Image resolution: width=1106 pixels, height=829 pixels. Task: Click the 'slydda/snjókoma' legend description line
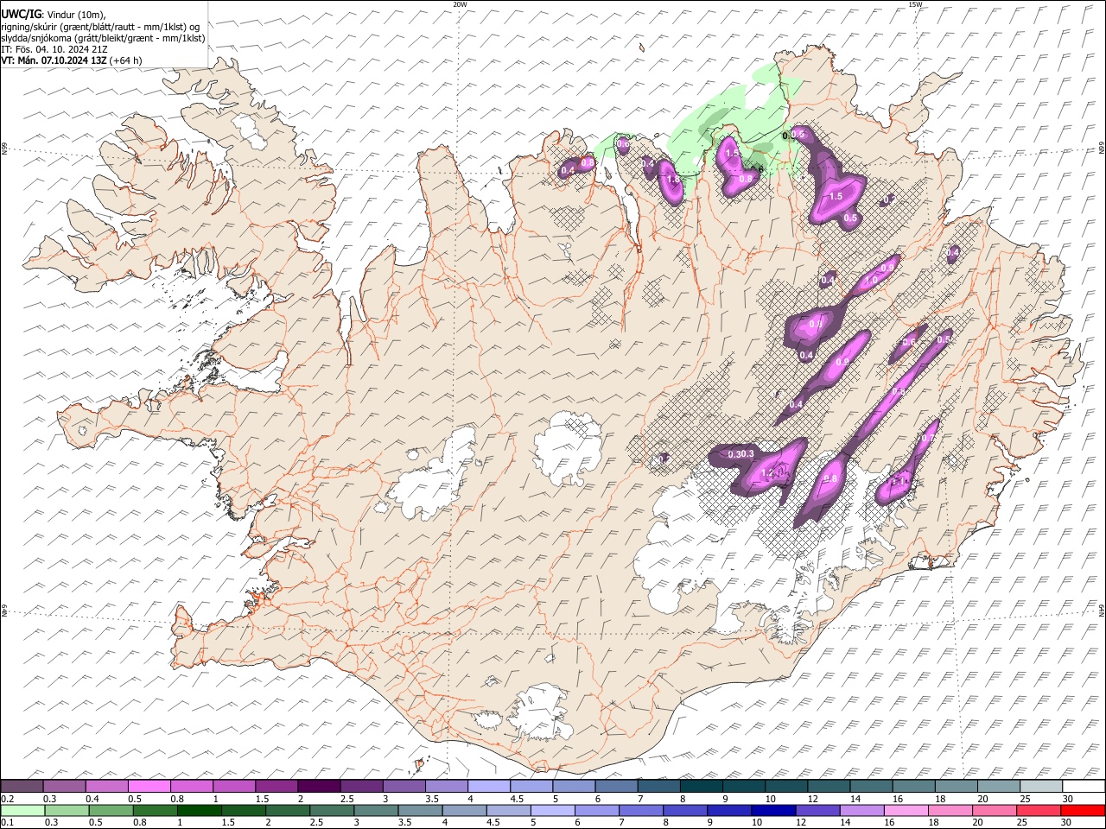[104, 38]
